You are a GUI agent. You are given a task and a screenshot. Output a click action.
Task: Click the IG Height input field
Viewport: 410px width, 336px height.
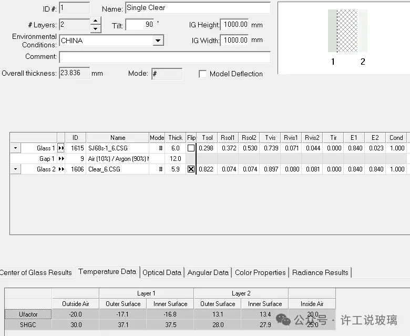234,25
